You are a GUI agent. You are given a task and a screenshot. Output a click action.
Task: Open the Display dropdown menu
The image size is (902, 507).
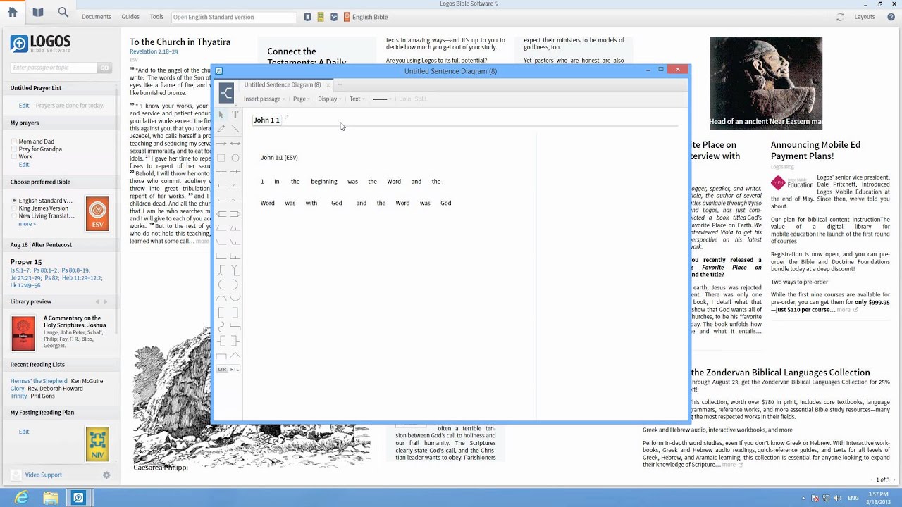[x=329, y=99]
